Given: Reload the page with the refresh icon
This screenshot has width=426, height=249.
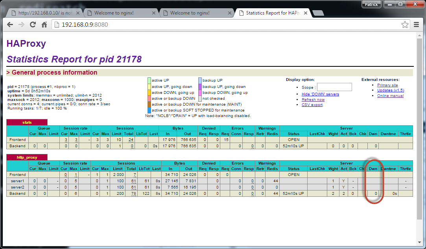Looking at the screenshot, I should [x=33, y=25].
